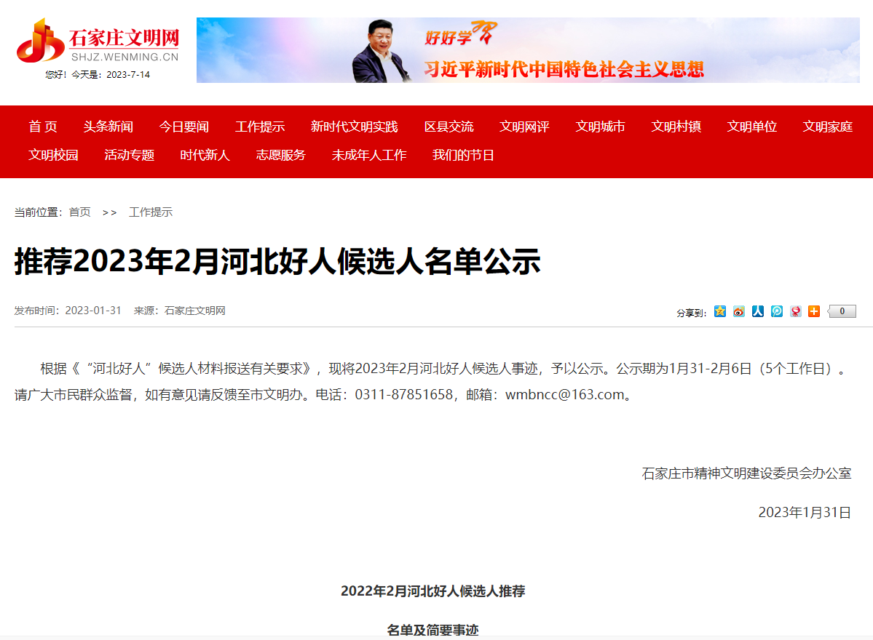This screenshot has width=873, height=640.
Task: Share article to QQ Zone star icon
Action: click(720, 311)
